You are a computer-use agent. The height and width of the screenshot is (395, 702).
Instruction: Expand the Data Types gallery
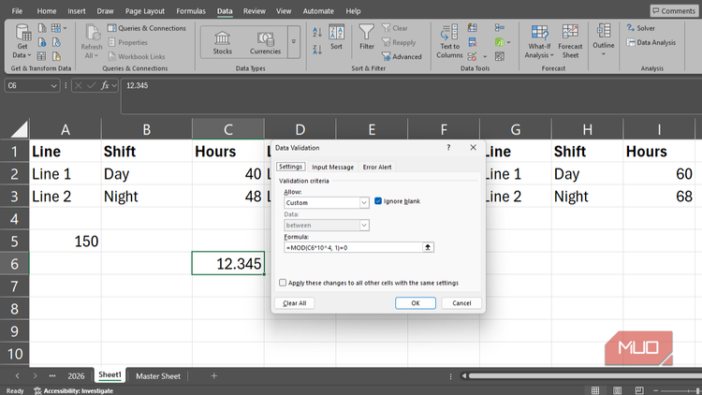[294, 42]
